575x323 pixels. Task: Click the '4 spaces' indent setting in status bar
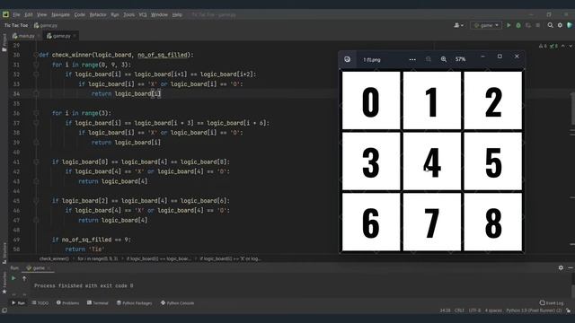click(x=493, y=310)
